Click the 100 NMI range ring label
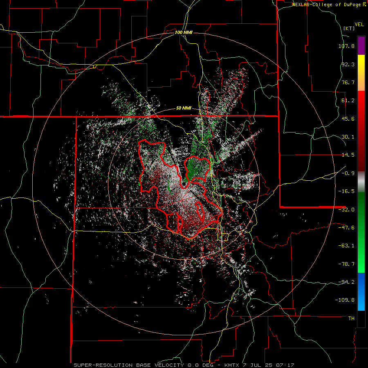This screenshot has width=368, height=368. coord(184,32)
